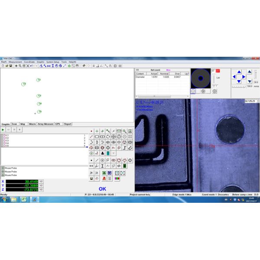The height and width of the screenshot is (260, 260).
Task: Click the blue OK button
Action: click(x=102, y=188)
